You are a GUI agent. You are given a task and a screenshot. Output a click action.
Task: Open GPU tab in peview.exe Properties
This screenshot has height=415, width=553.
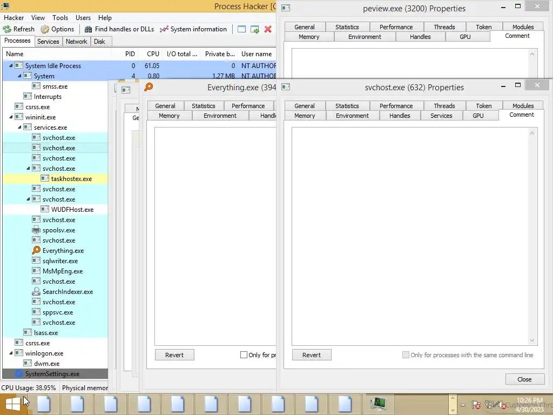(465, 37)
